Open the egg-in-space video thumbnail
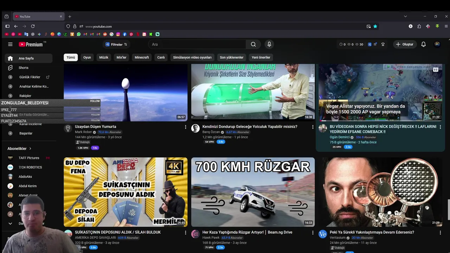 point(126,93)
